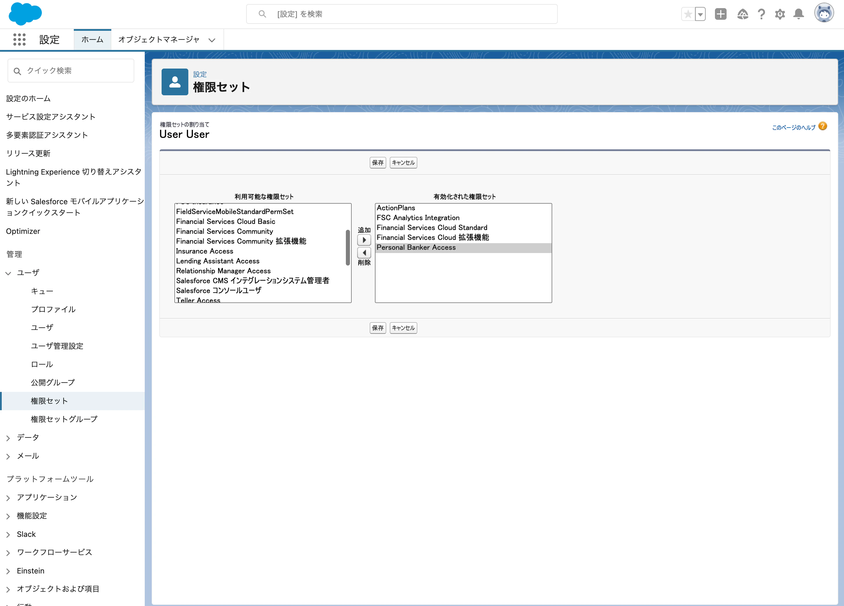844x606 pixels.
Task: Open サービス設定アシスタント in sidebar
Action: click(51, 117)
